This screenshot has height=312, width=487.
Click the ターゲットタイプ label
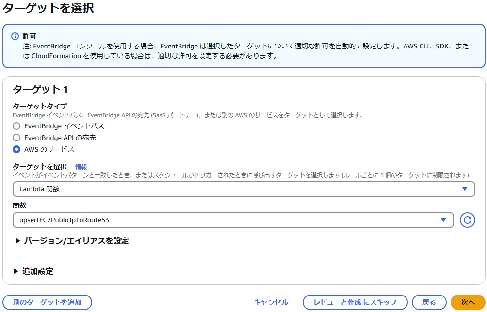point(40,107)
